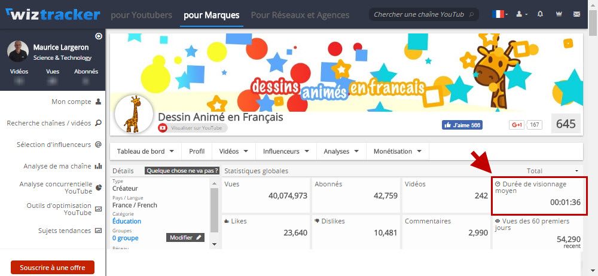Screen dimensions: 598x276
Task: Click the Dislikes value 10,481
Action: (386, 233)
